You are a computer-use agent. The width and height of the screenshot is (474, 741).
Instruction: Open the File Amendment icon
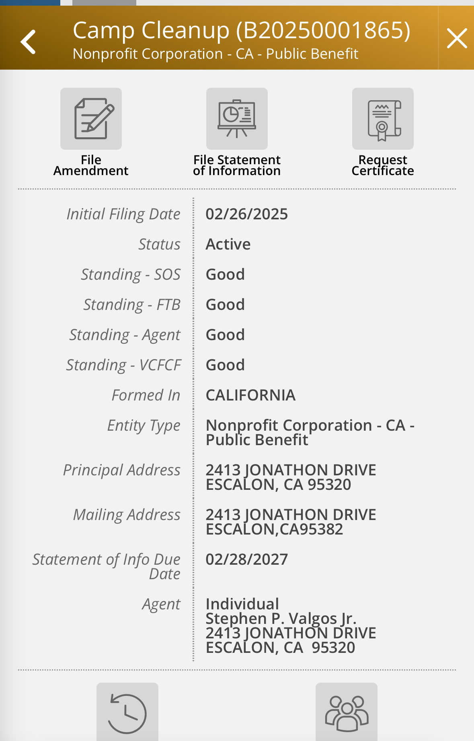[91, 119]
